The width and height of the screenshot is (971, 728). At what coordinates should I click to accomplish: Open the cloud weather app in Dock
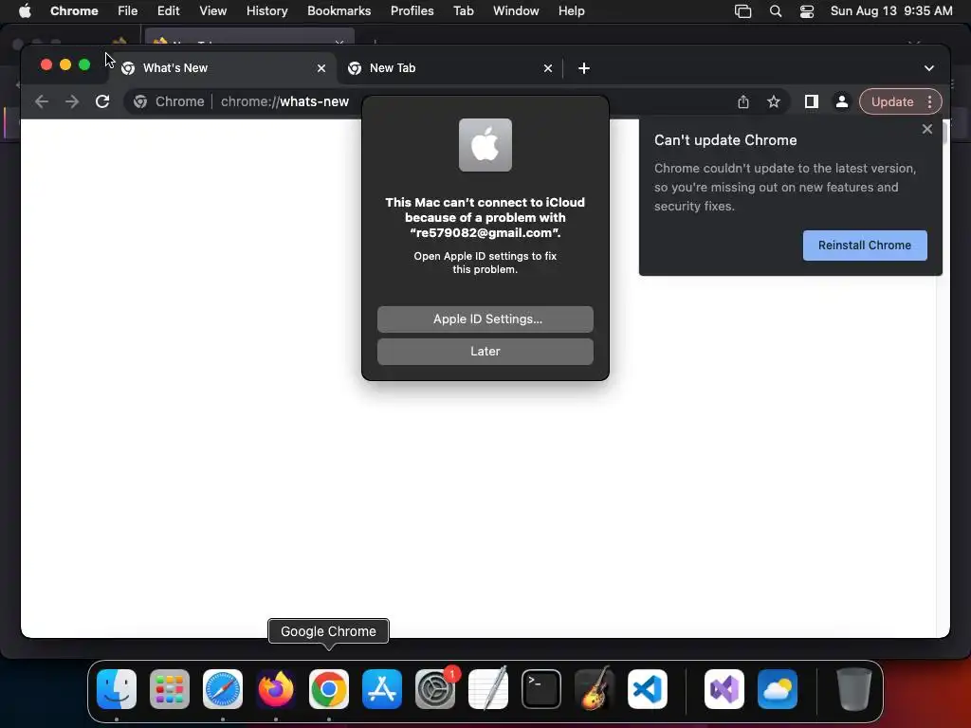(x=778, y=689)
